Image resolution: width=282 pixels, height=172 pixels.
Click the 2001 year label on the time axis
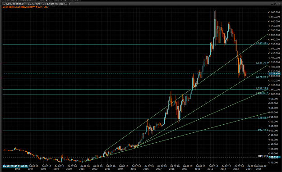click(x=82, y=169)
